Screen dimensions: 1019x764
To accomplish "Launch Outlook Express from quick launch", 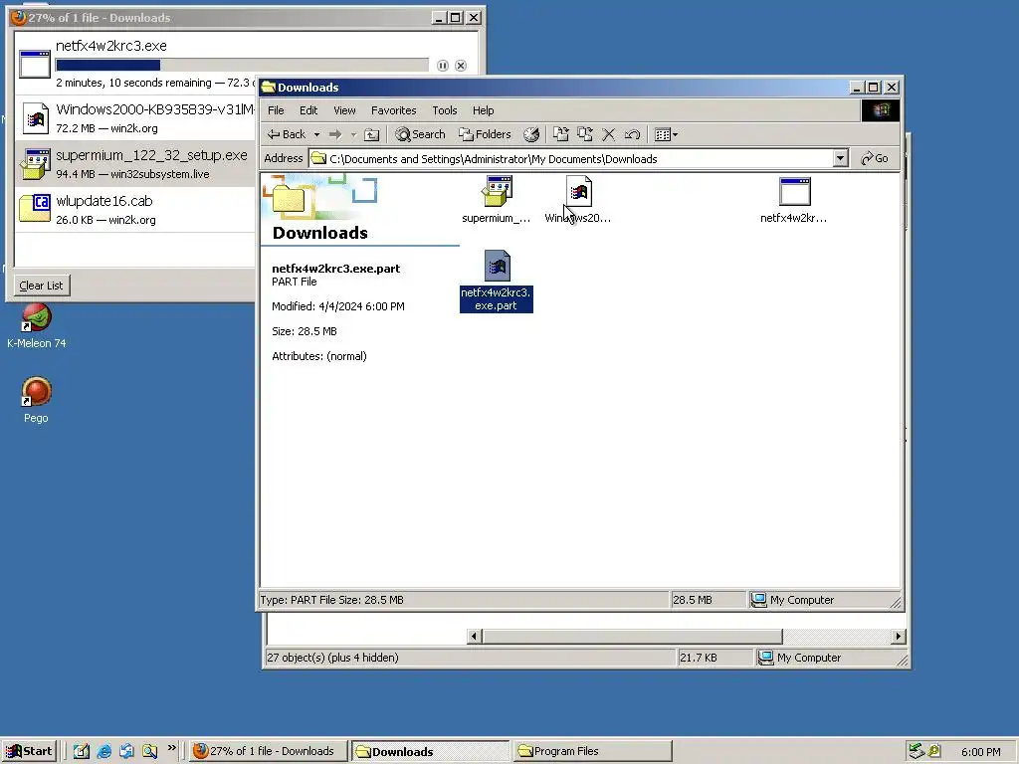I will (x=126, y=751).
